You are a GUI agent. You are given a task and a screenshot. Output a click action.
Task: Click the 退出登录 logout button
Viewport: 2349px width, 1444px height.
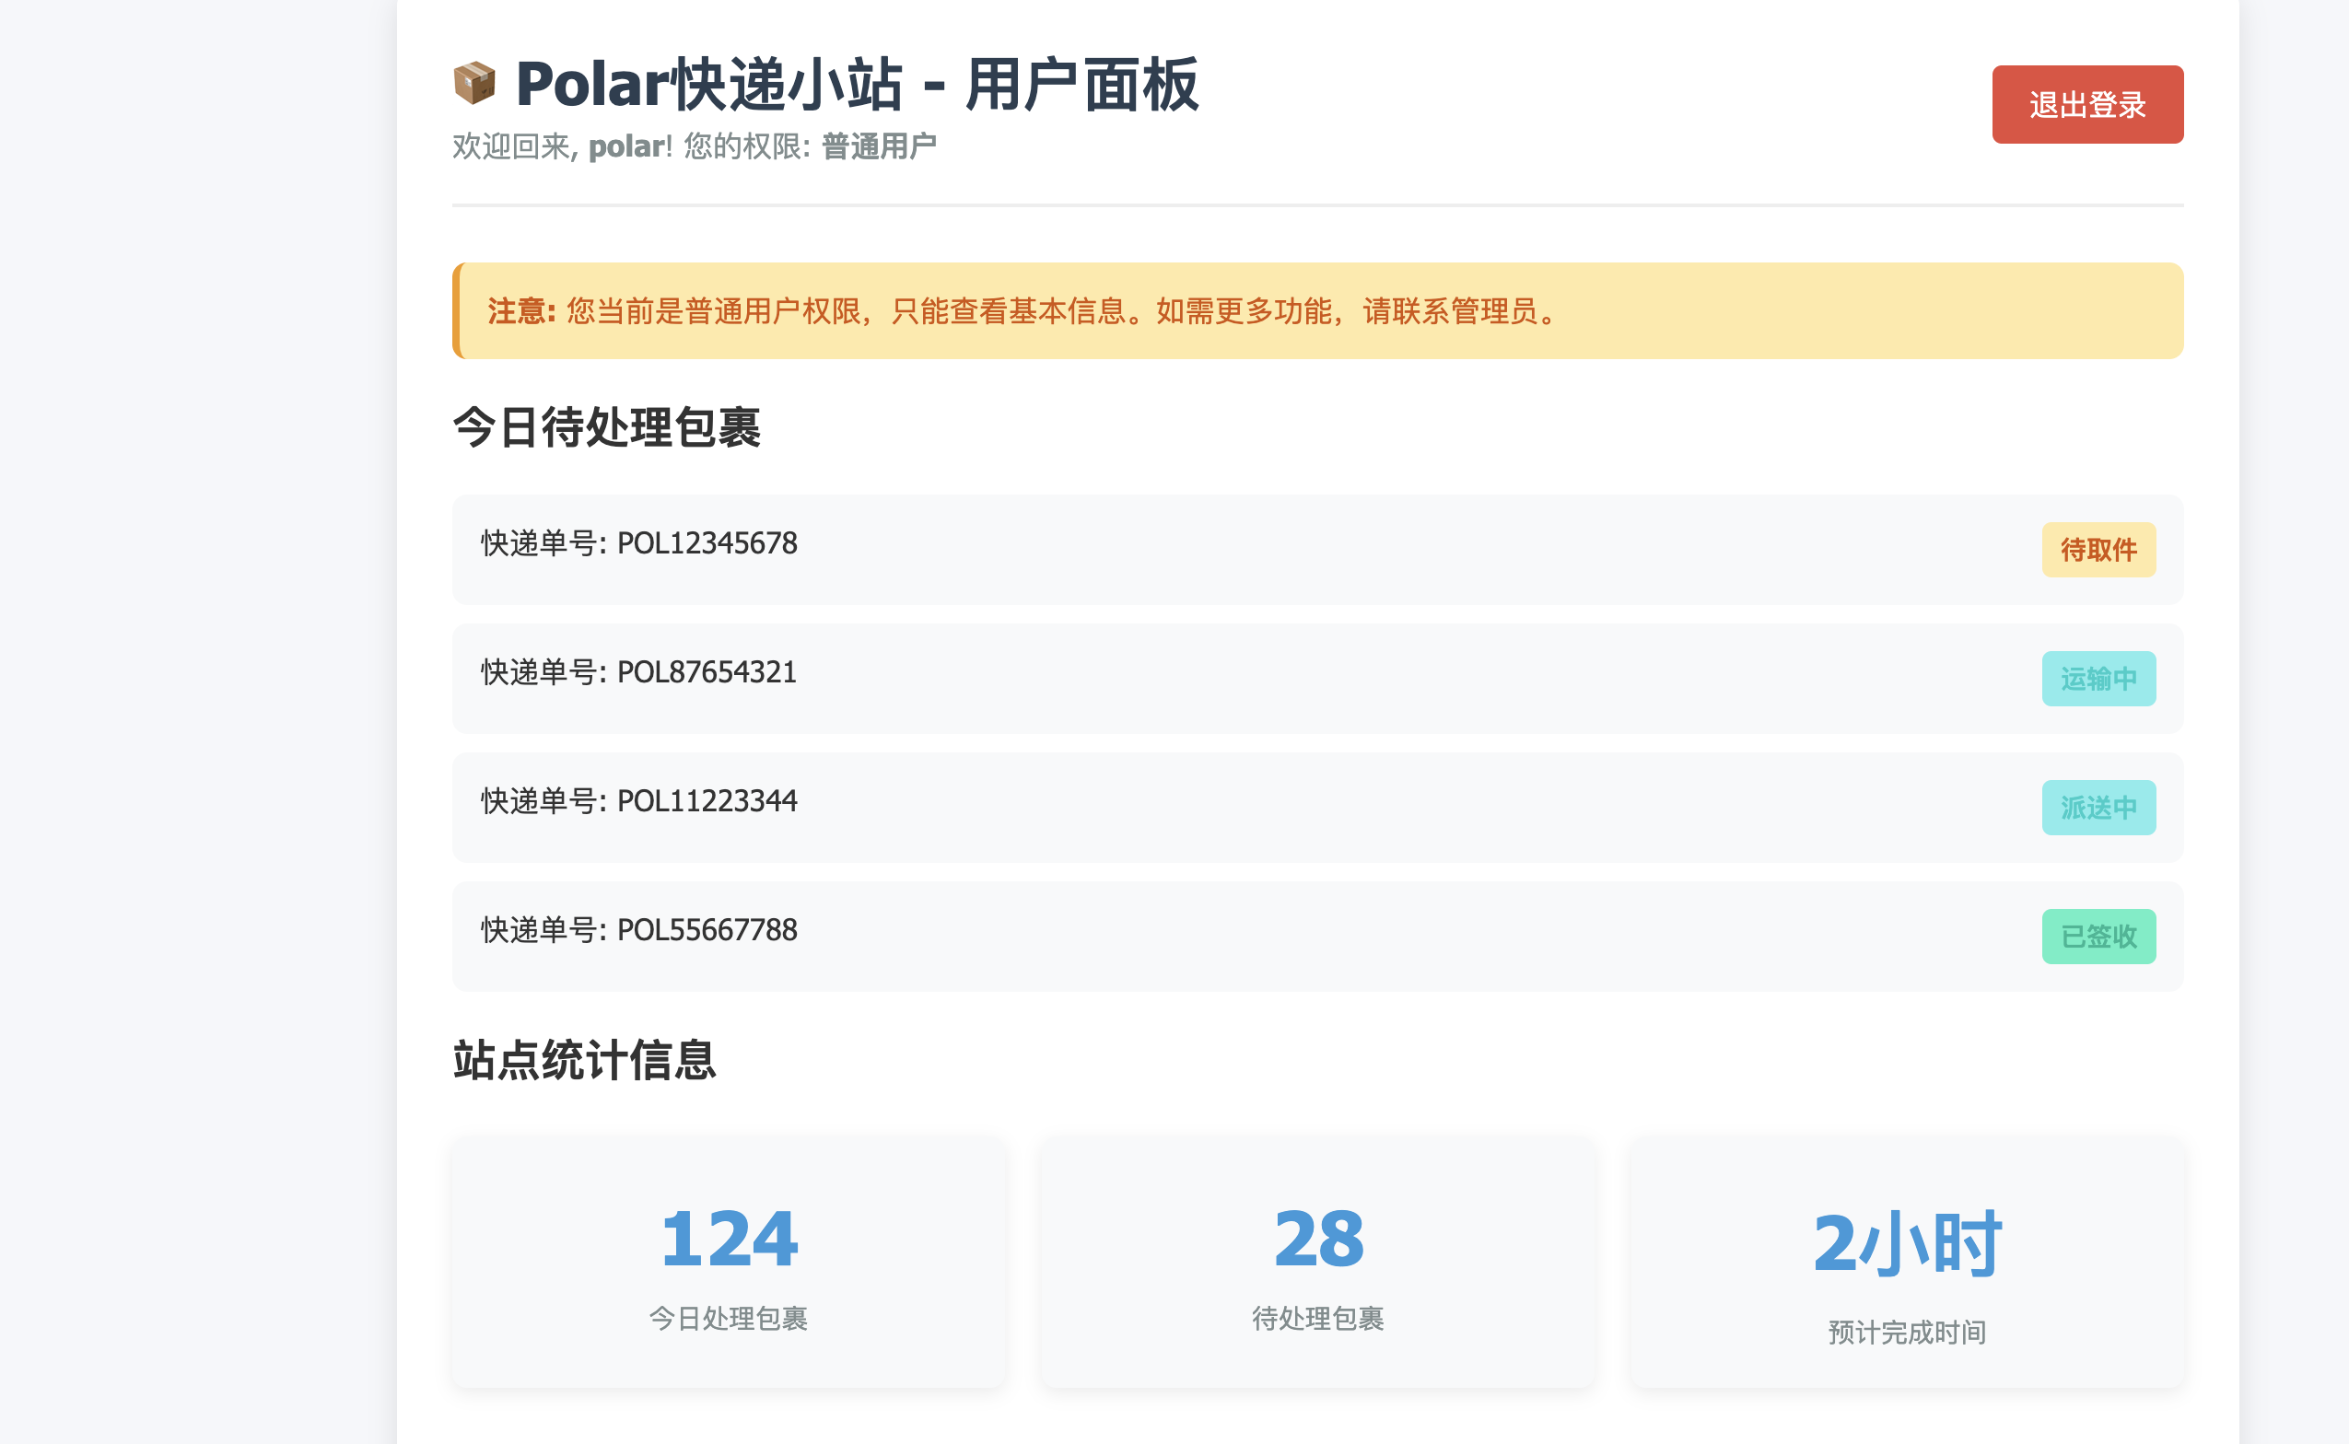point(2086,105)
